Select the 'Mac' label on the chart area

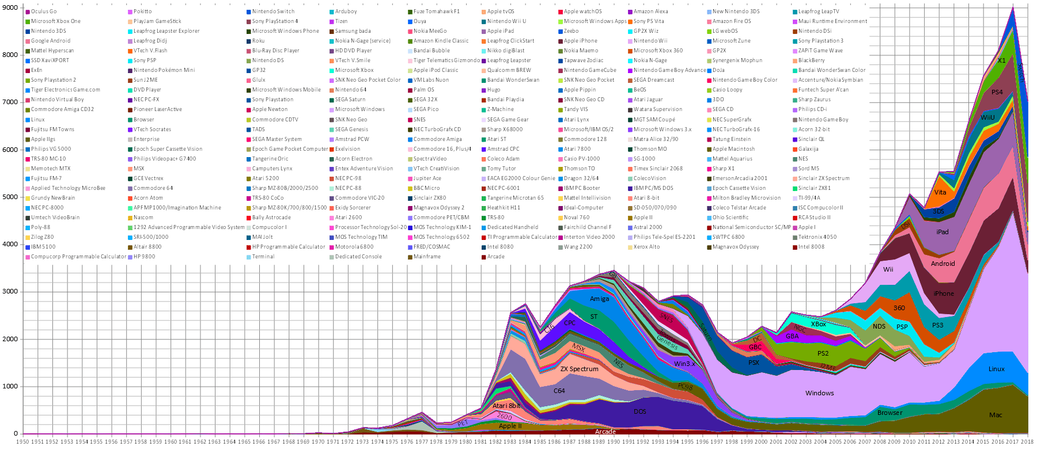coord(996,415)
